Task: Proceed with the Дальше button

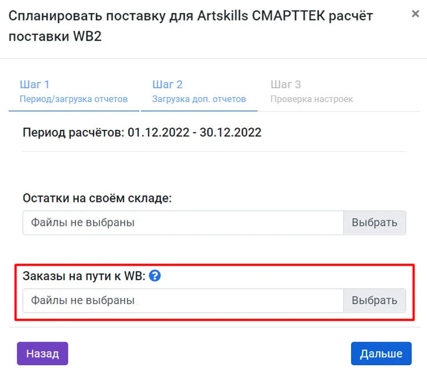Action: coord(381,353)
